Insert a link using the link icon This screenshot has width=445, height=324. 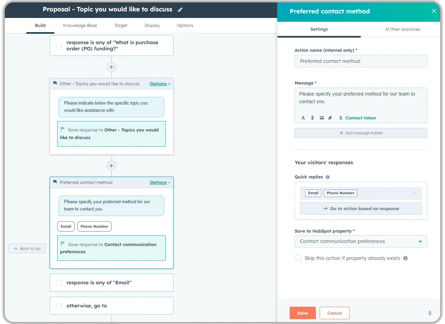312,118
